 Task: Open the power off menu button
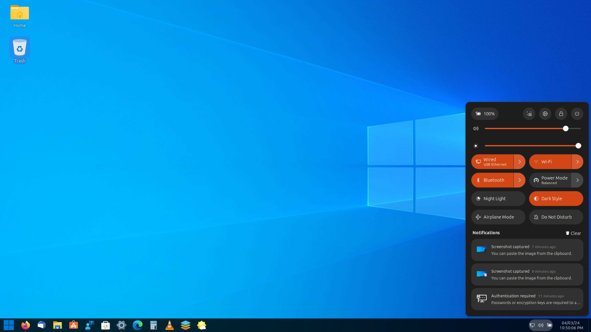click(577, 114)
